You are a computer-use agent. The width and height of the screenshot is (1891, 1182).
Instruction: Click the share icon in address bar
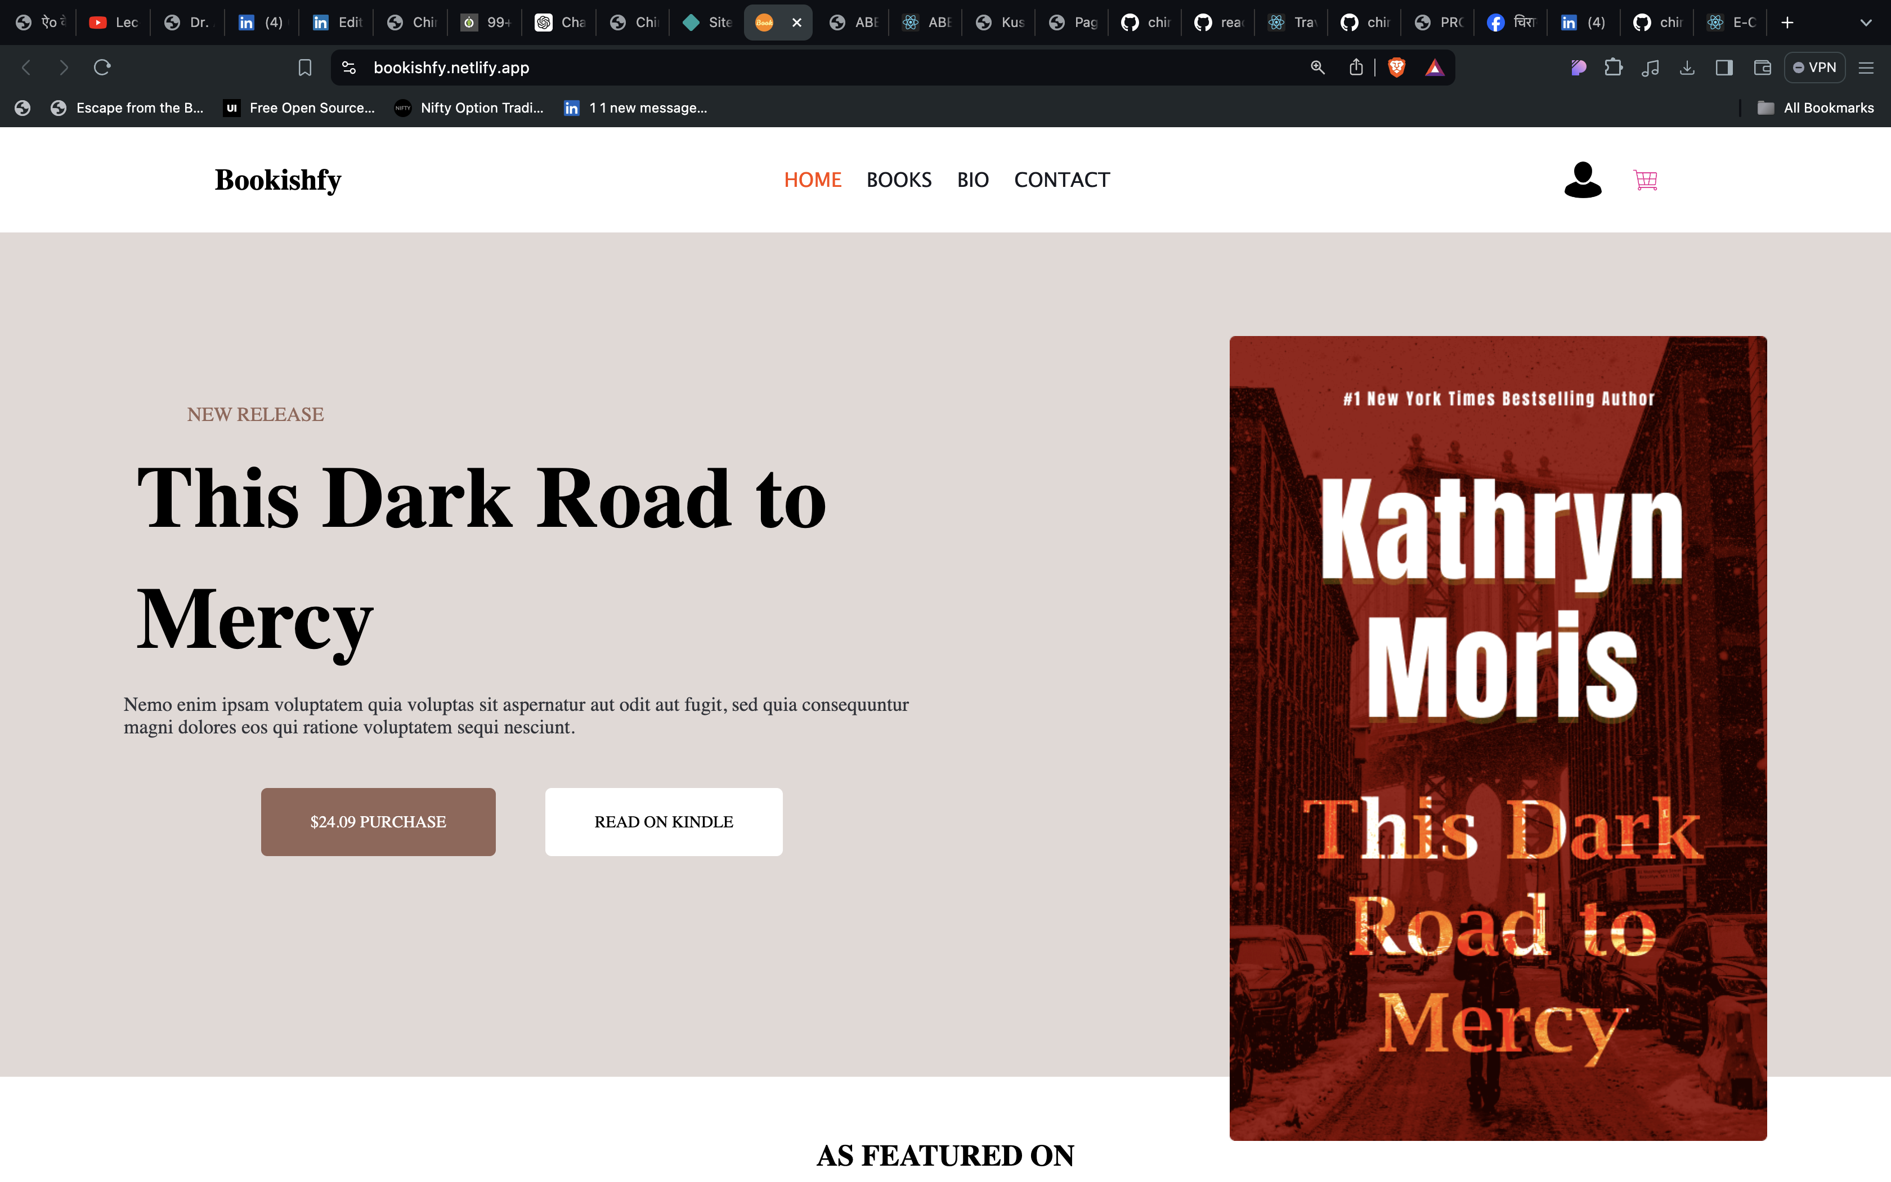1356,68
